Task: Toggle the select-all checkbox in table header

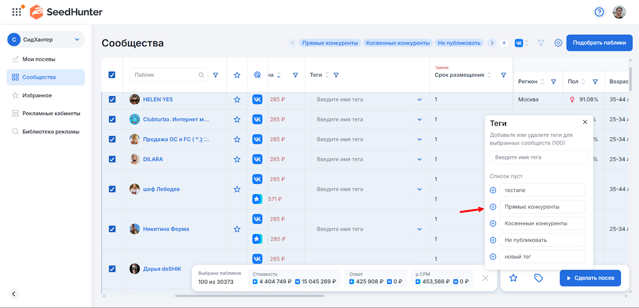Action: click(x=112, y=75)
